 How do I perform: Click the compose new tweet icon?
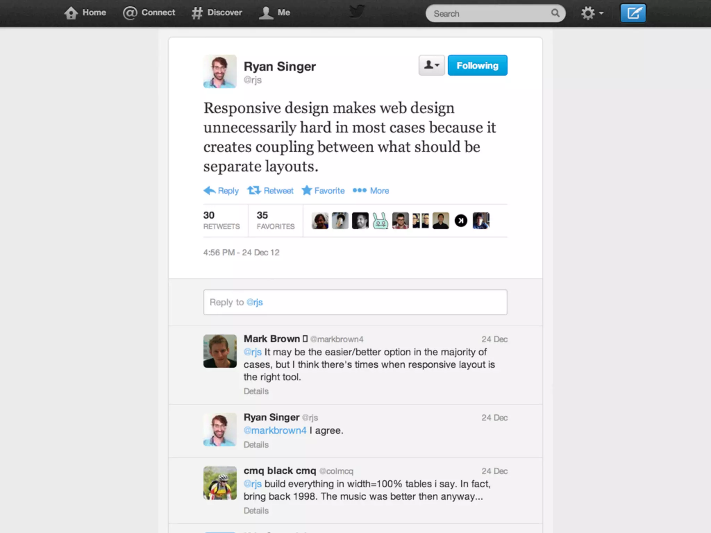(x=633, y=13)
